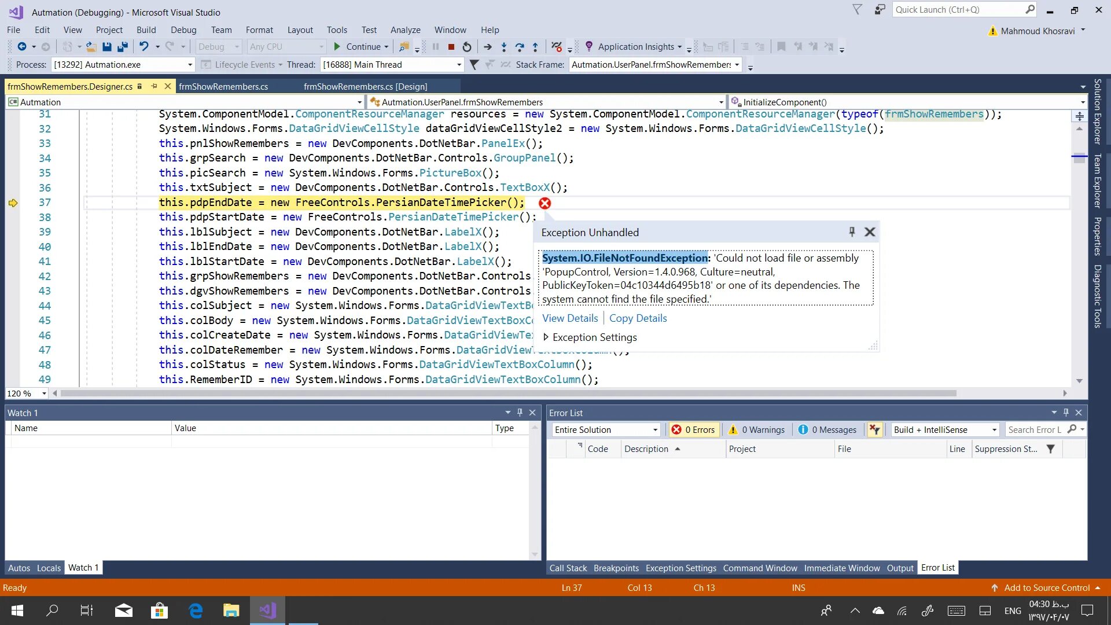Click the Search Error List field

1035,430
